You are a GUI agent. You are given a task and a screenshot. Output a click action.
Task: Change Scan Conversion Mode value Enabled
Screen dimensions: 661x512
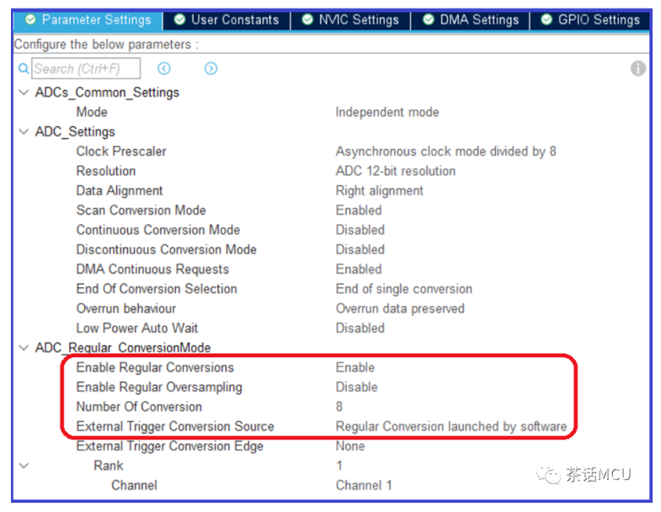[x=359, y=210]
